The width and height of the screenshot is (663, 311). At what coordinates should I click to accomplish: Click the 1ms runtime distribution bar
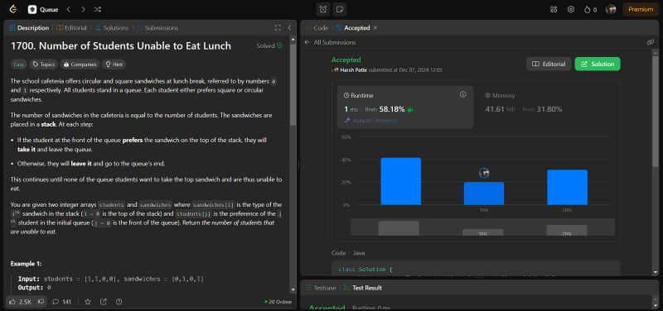coord(484,194)
